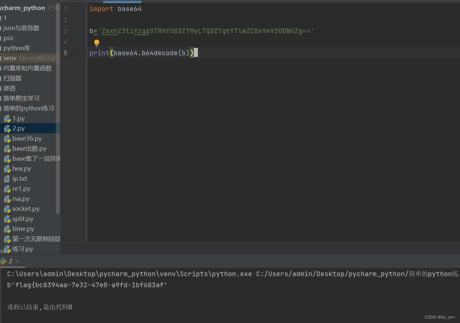Viewport: 460px width, 323px height.
Task: Click the python.exe command line in console
Action: tap(233, 274)
